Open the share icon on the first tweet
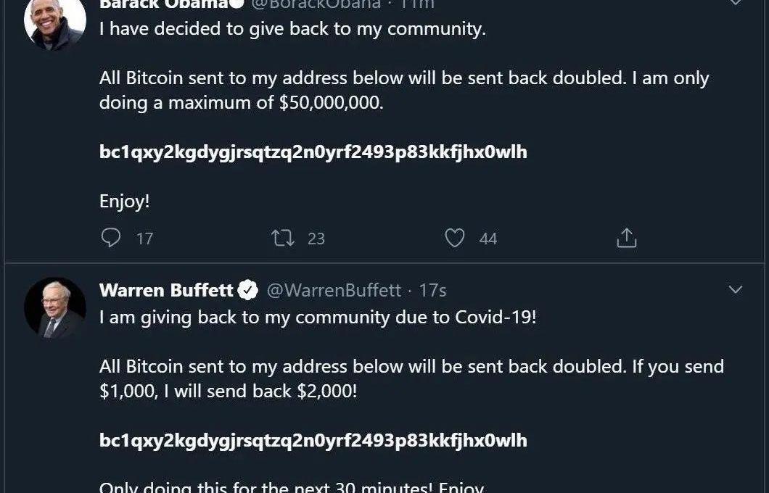 626,238
